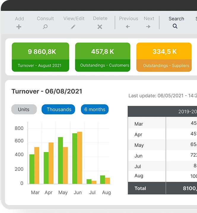Click the green Jul bar in chart

89,182
